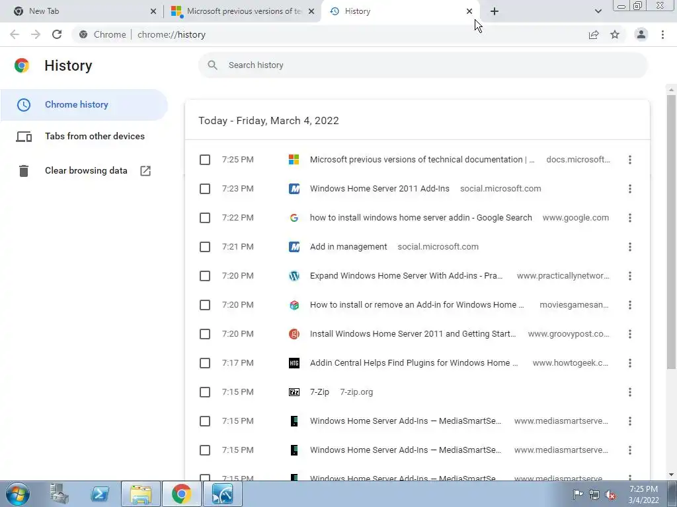This screenshot has height=507, width=677.
Task: Launch PowerShell from the taskbar
Action: coord(100,494)
